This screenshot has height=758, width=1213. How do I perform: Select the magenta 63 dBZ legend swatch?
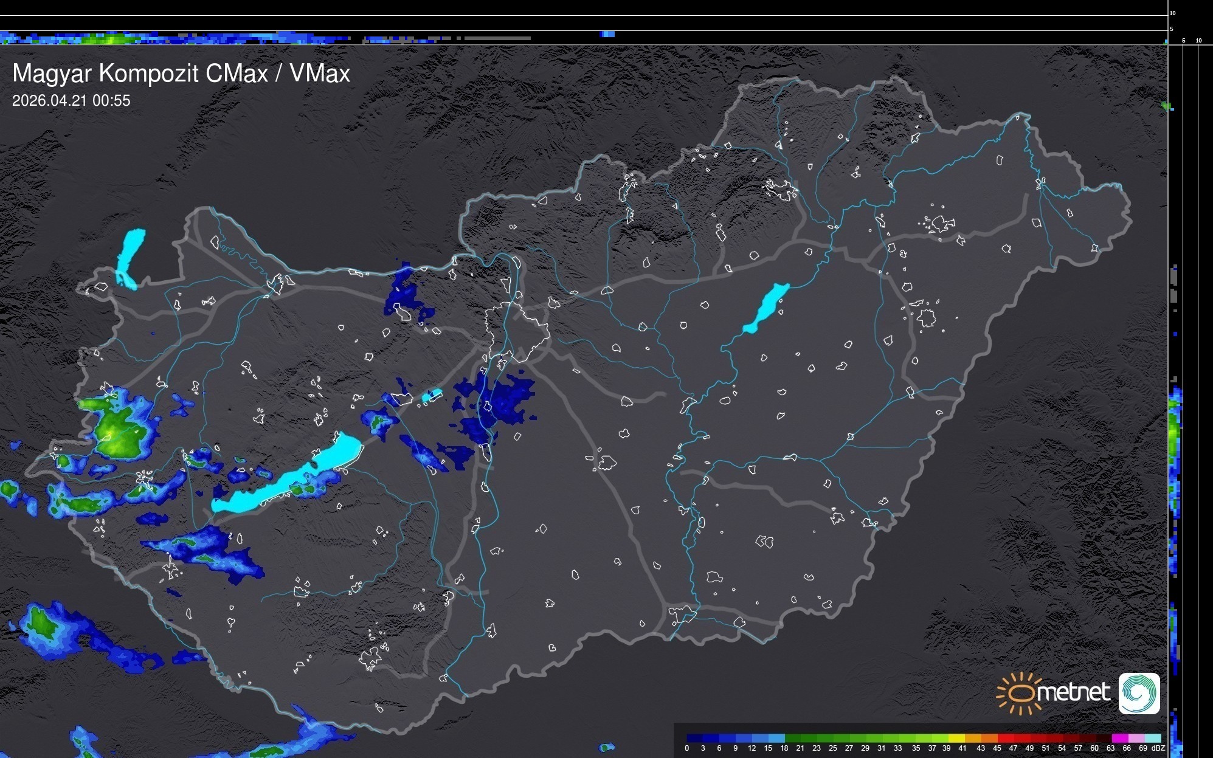tap(1119, 738)
